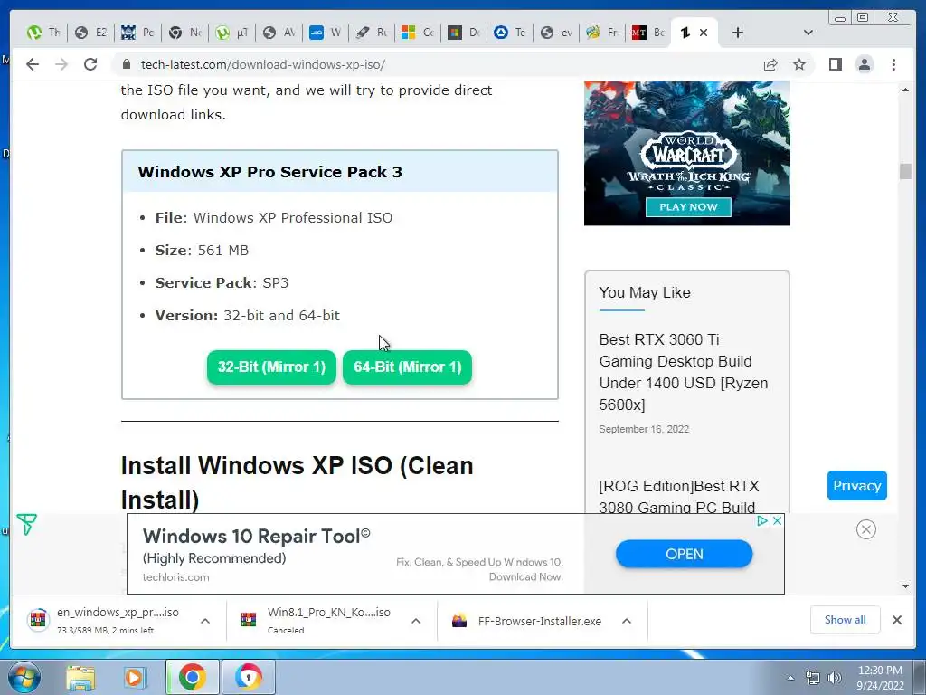Click the scrollbar down arrow
The height and width of the screenshot is (695, 926).
click(905, 586)
